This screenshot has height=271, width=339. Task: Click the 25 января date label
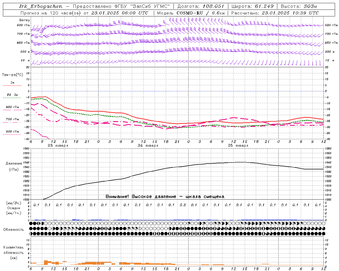click(238, 146)
